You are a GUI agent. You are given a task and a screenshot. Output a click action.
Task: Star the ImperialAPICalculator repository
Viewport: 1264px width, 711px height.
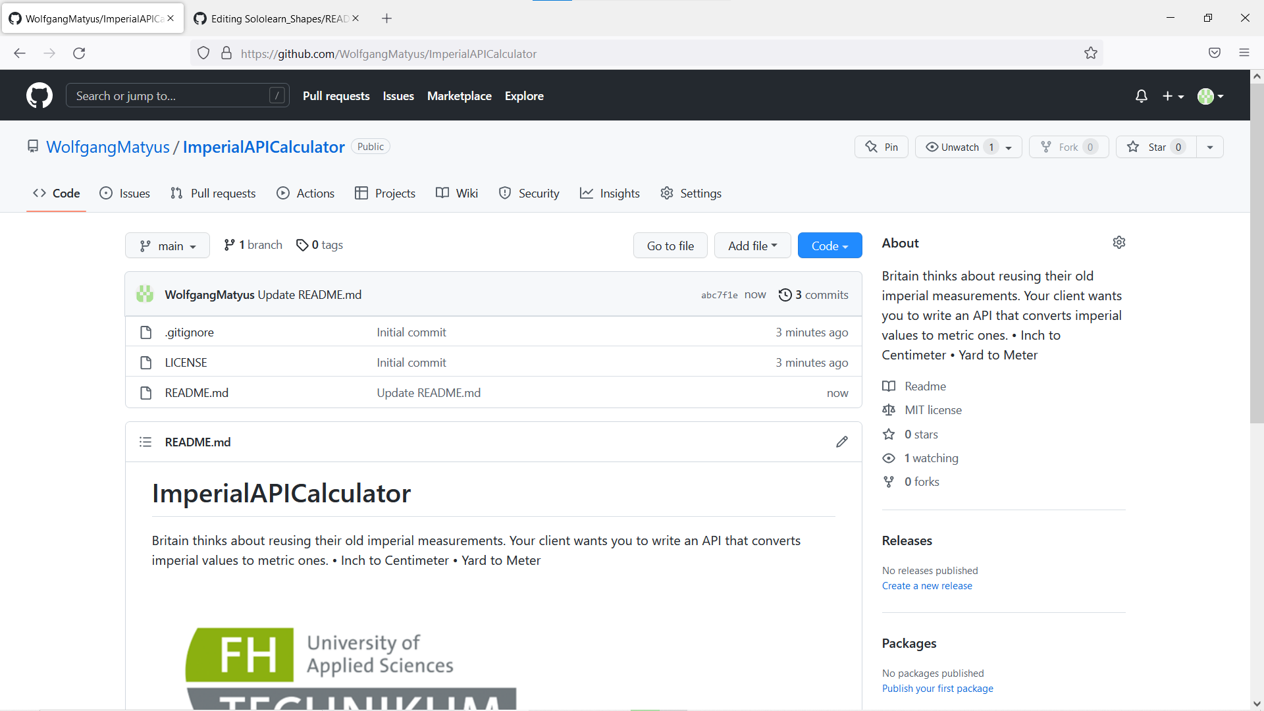click(x=1156, y=147)
